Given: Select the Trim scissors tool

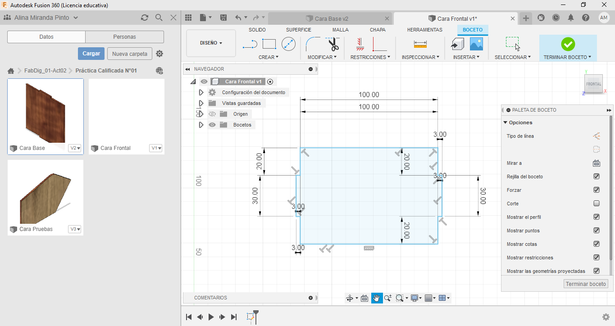Looking at the screenshot, I should pos(333,44).
